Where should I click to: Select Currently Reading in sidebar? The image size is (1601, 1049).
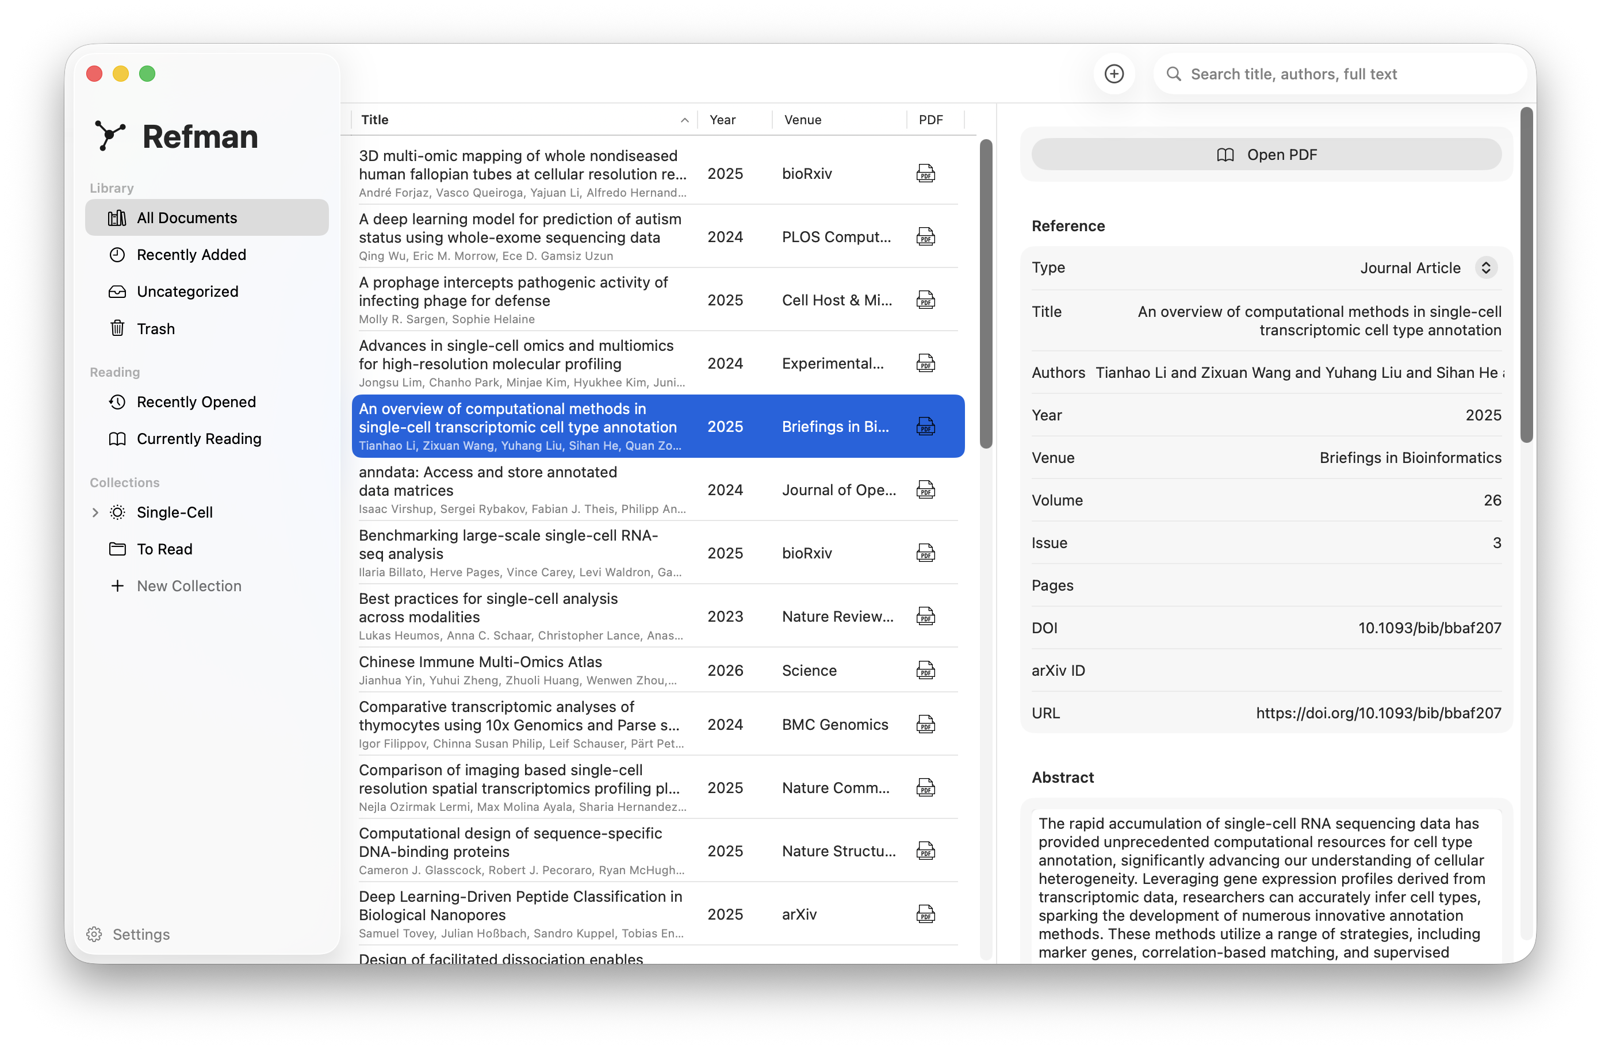point(206,439)
